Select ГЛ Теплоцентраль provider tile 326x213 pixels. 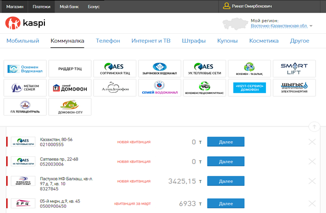(25, 107)
